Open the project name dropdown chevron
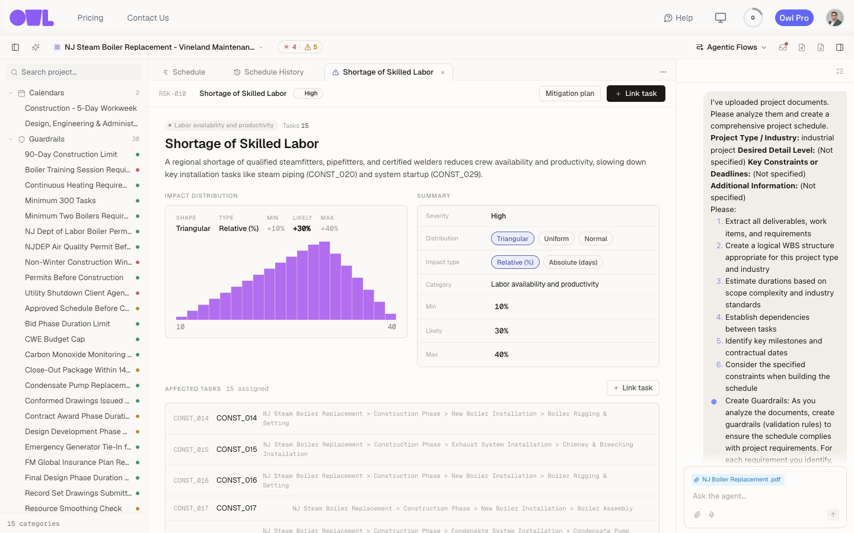The image size is (854, 533). [261, 47]
